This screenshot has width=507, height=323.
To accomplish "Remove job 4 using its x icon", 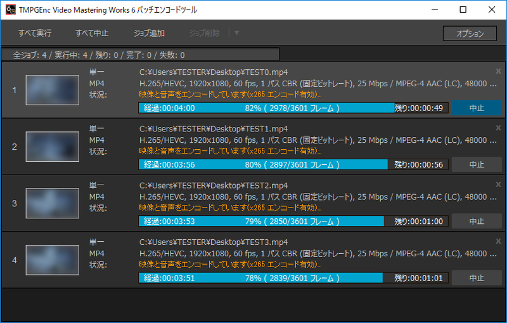I will pos(498,241).
